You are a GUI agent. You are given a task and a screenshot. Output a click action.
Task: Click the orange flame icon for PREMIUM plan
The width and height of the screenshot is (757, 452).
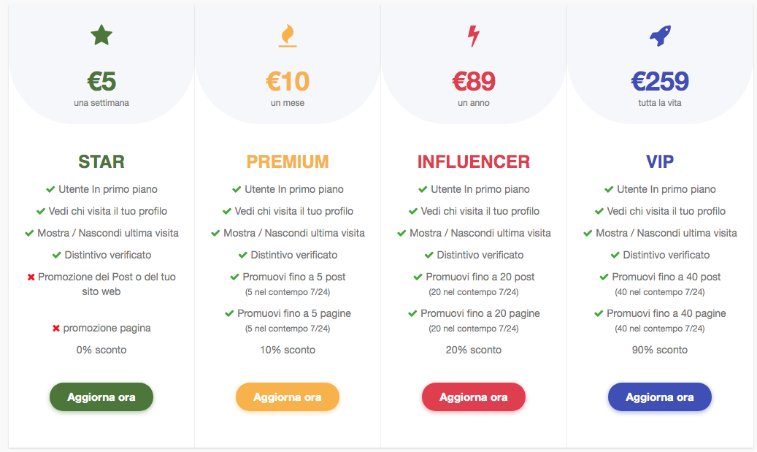pos(288,36)
